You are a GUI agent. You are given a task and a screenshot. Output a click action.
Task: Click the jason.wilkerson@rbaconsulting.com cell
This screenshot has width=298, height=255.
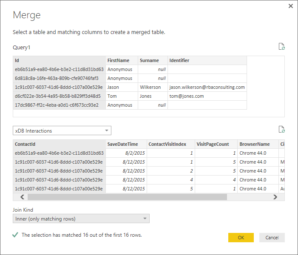point(207,87)
